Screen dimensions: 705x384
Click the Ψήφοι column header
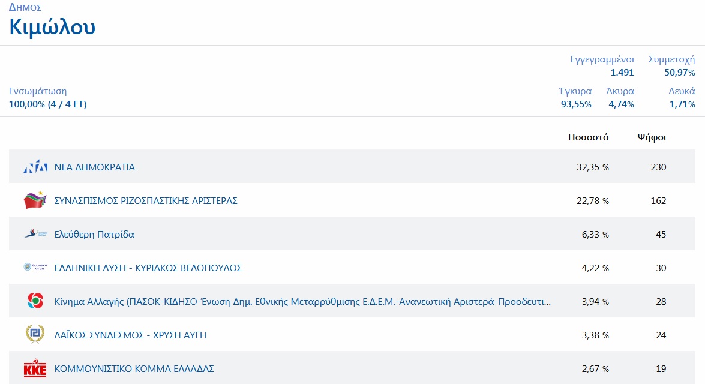[652, 137]
